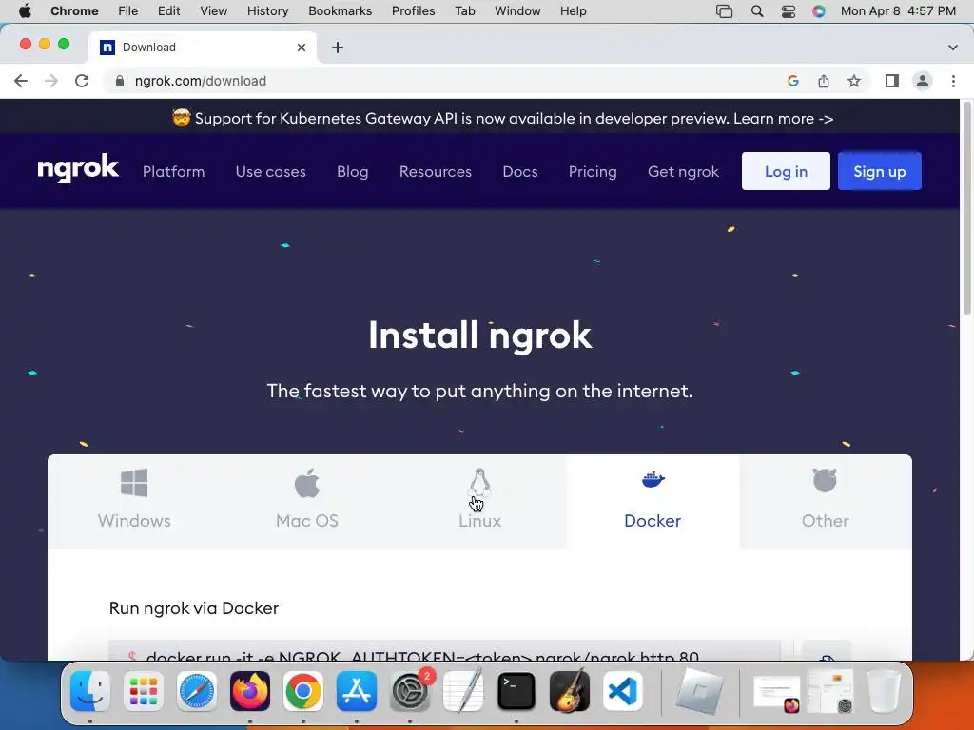
Task: Open the View menu
Action: click(x=213, y=10)
